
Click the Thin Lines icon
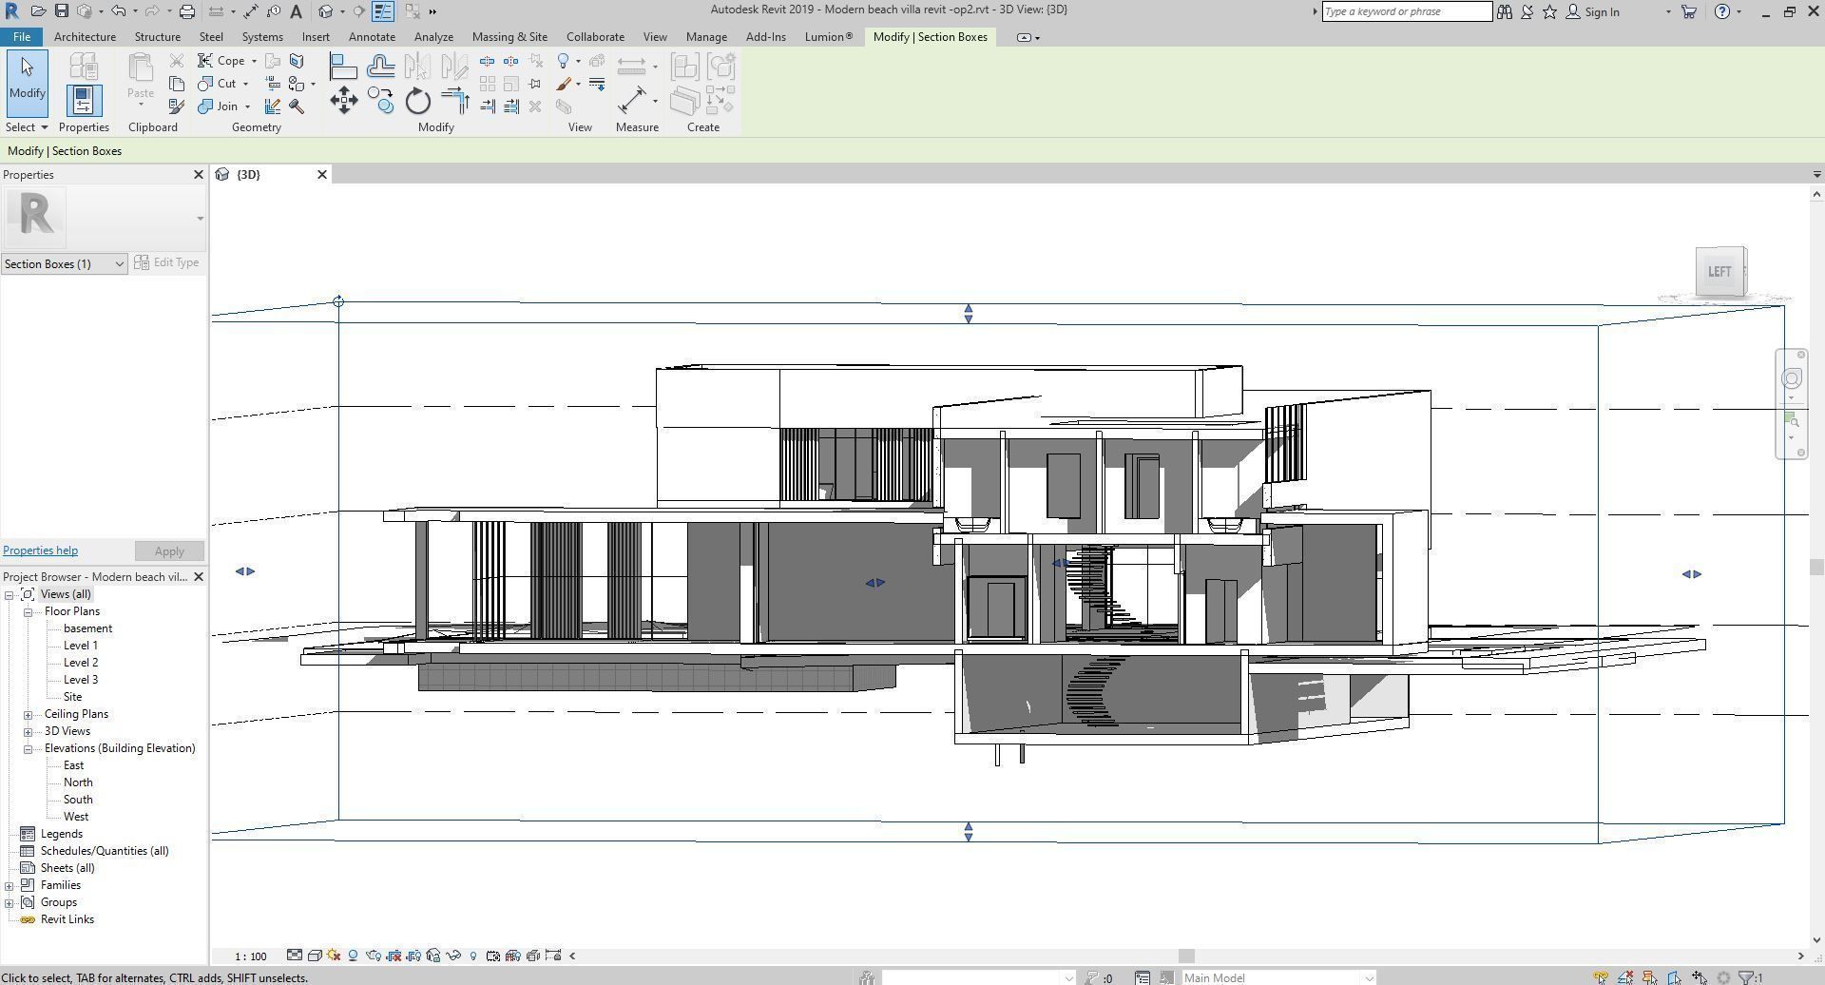pos(383,11)
